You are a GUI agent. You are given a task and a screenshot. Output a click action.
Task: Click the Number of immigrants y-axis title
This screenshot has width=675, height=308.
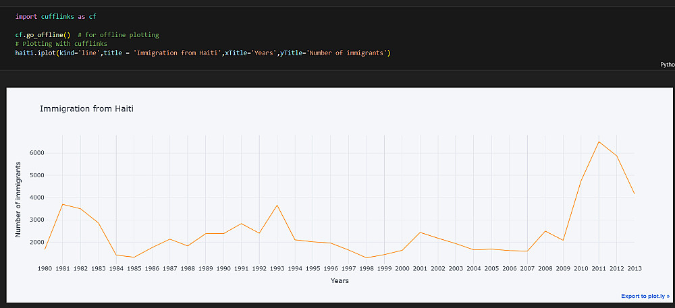(x=18, y=200)
